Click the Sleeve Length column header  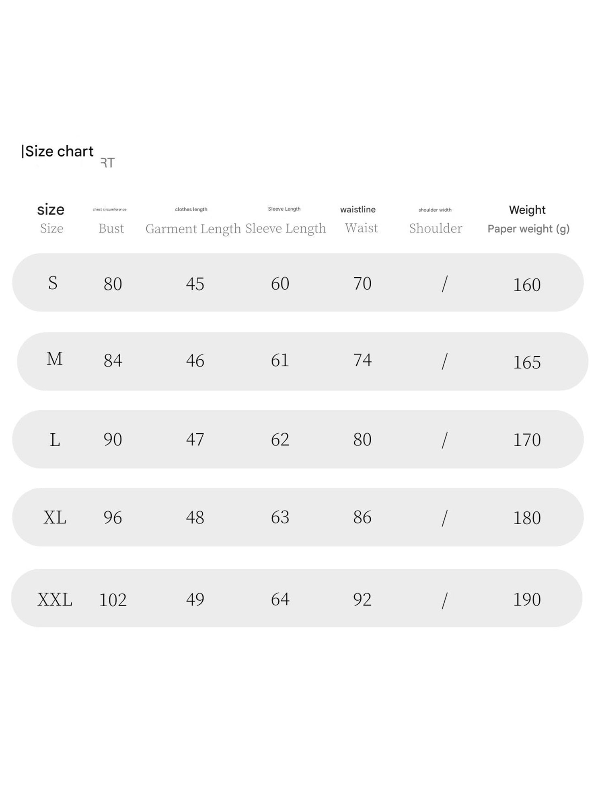click(286, 228)
